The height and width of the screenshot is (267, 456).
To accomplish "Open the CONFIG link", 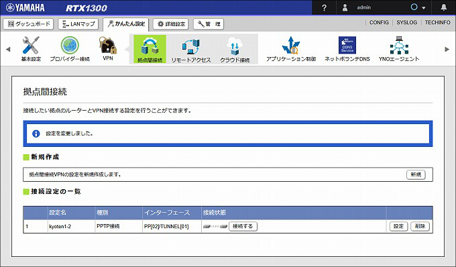I will click(379, 22).
